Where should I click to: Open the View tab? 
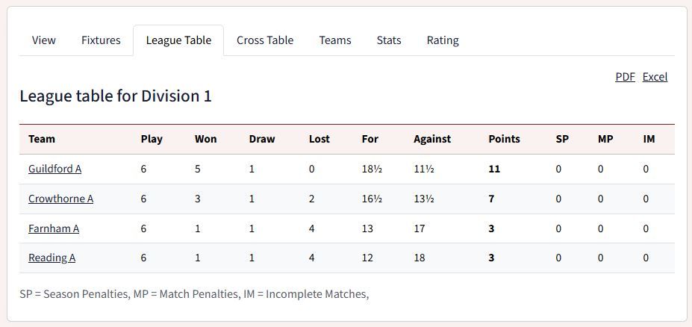[x=44, y=40]
